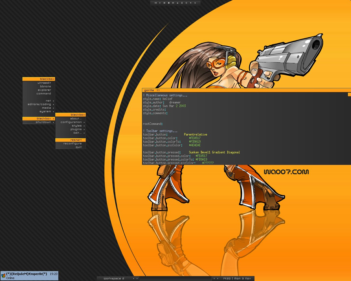Click the up arrow icon in the media bar

[x=191, y=3]
